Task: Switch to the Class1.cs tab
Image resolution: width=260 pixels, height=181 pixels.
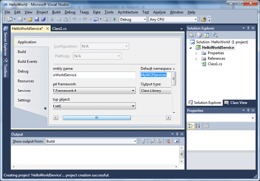Action: (59, 29)
